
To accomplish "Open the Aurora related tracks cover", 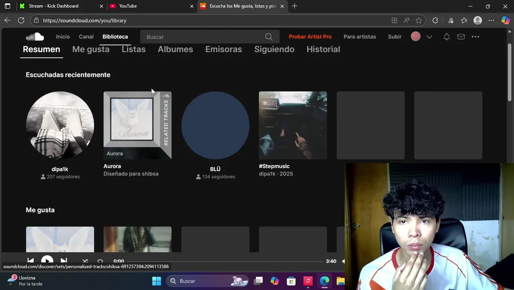I will tap(137, 125).
